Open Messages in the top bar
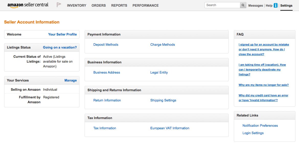The height and width of the screenshot is (151, 299). pos(256,6)
